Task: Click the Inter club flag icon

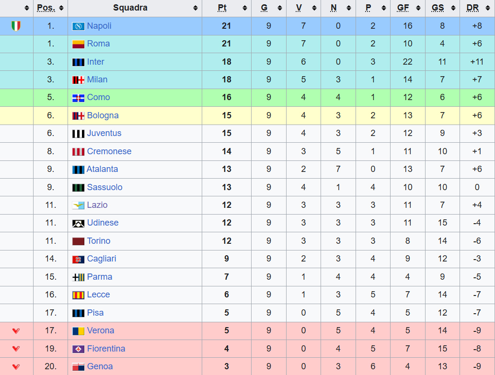Action: [x=78, y=62]
